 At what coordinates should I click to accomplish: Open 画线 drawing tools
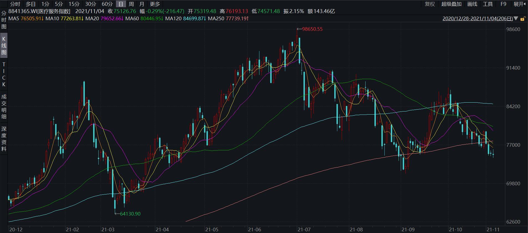472,4
